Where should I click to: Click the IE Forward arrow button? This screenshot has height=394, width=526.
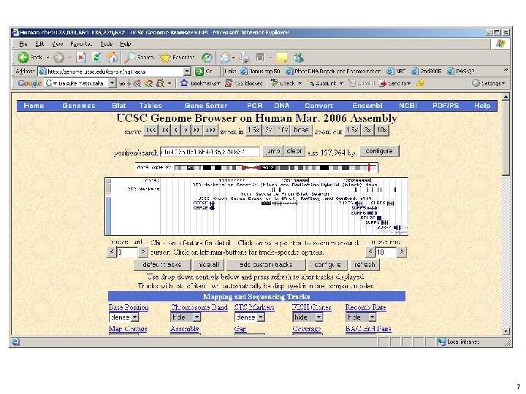tap(58, 58)
